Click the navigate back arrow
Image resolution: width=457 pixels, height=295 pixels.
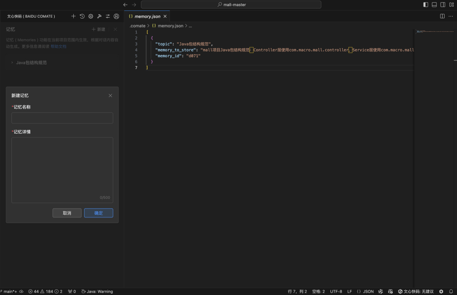(125, 5)
